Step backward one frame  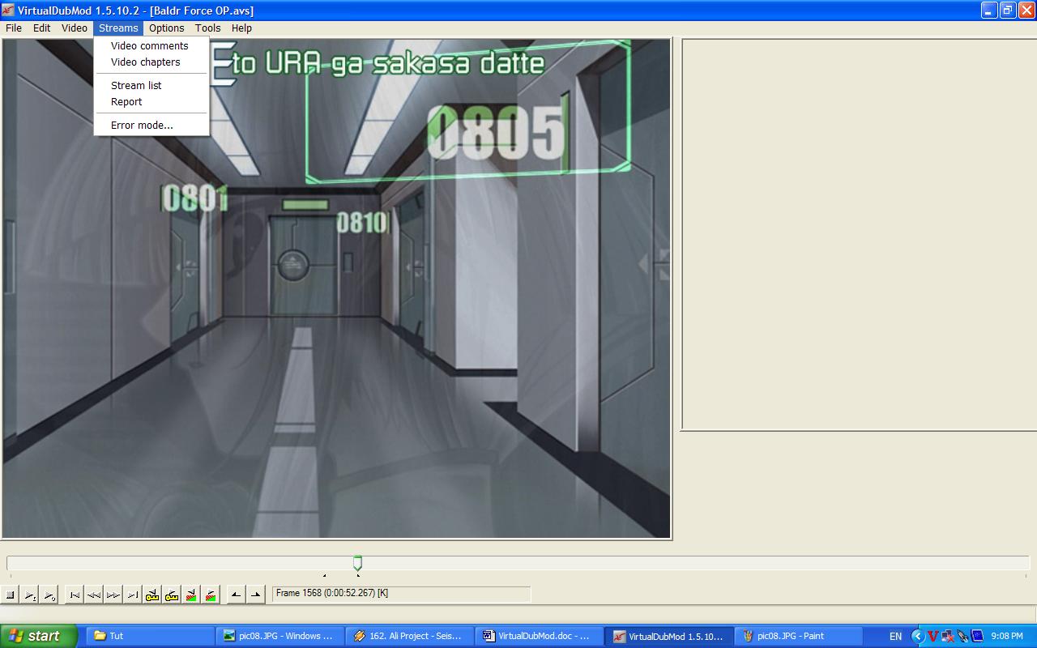(x=94, y=595)
